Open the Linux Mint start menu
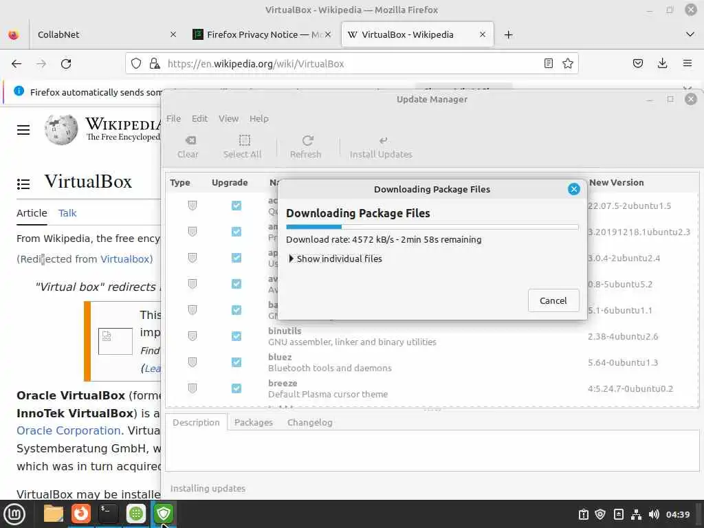The image size is (704, 528). click(x=14, y=514)
